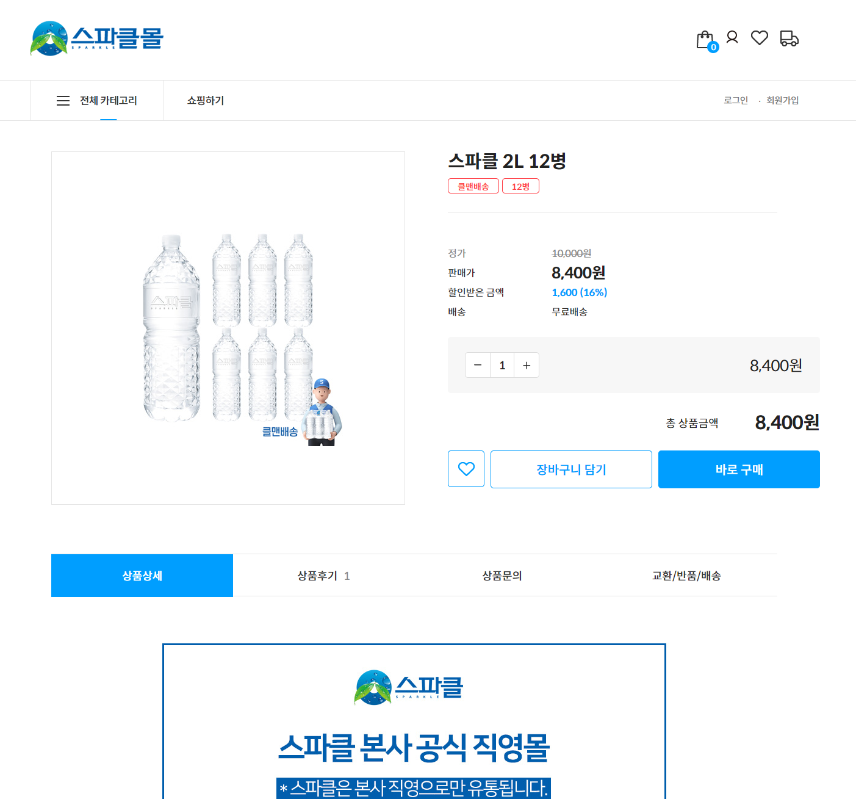This screenshot has width=856, height=799.
Task: Click the user account icon
Action: point(732,37)
